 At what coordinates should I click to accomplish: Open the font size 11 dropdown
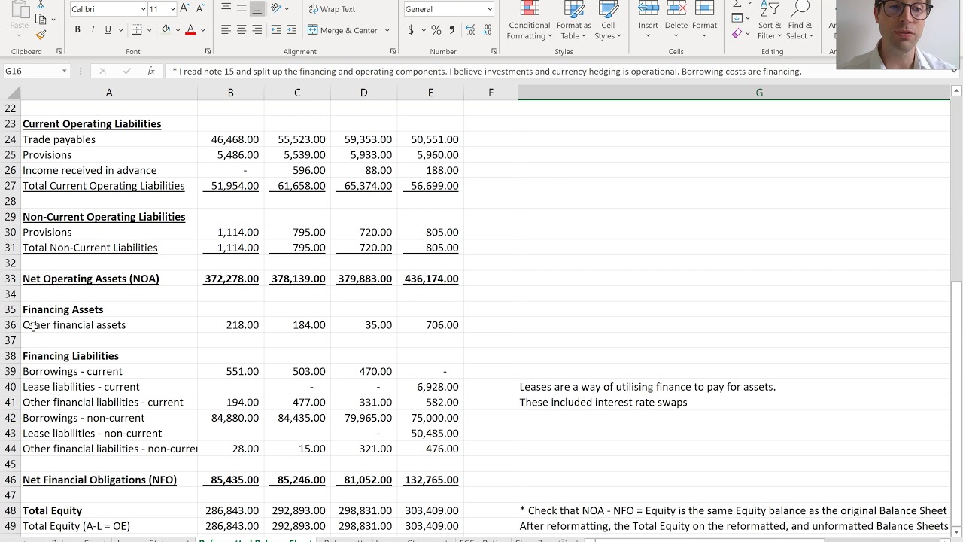click(172, 9)
